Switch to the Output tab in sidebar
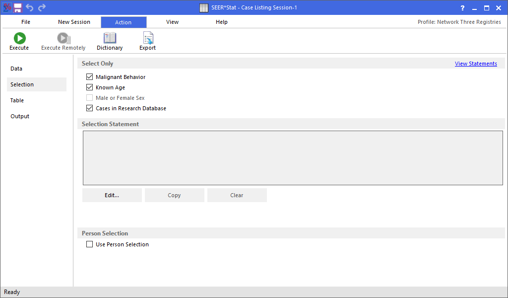 [20, 116]
